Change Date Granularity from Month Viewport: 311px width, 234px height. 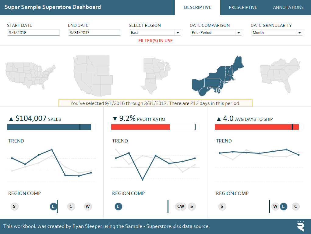pos(299,32)
